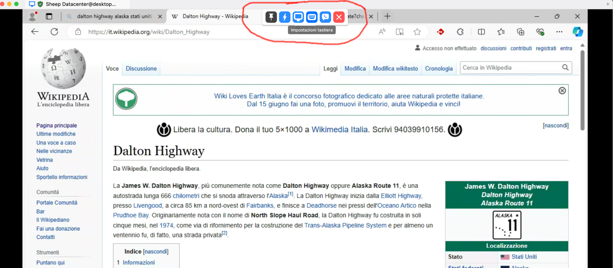This screenshot has width=613, height=268.
Task: Open the Cronologia tab
Action: (439, 69)
